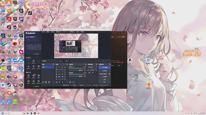Viewport: 206px width, 115px height.
Task: Click the transition duration 300 ms stepper arrows
Action: tap(96, 70)
